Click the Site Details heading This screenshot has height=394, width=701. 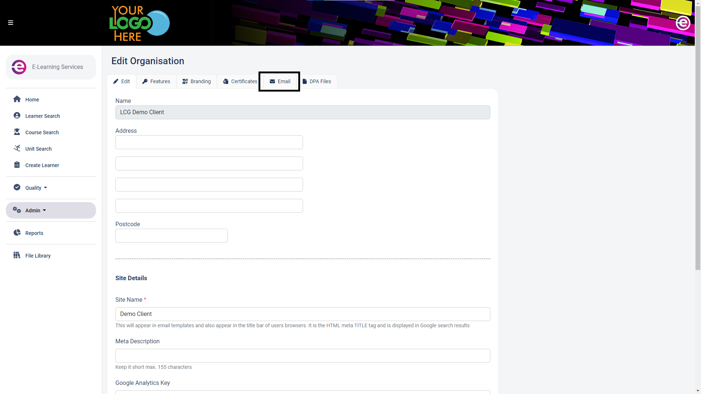click(131, 278)
